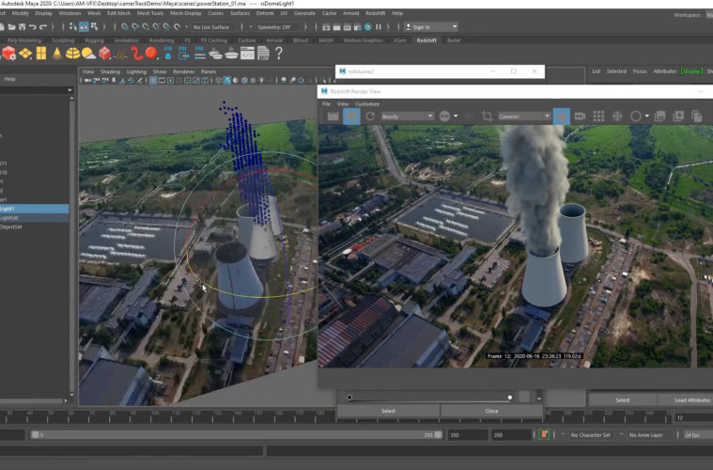Click the snapshot image icon in Render View

pos(659,117)
